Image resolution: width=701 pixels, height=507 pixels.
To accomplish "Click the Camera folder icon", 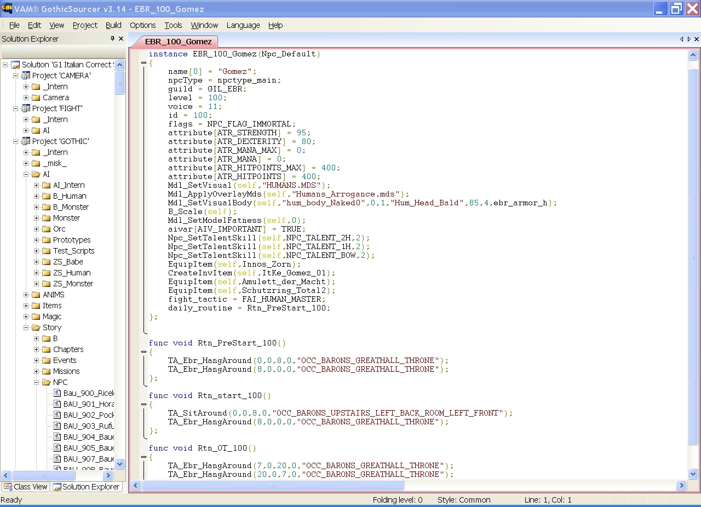I will (36, 97).
